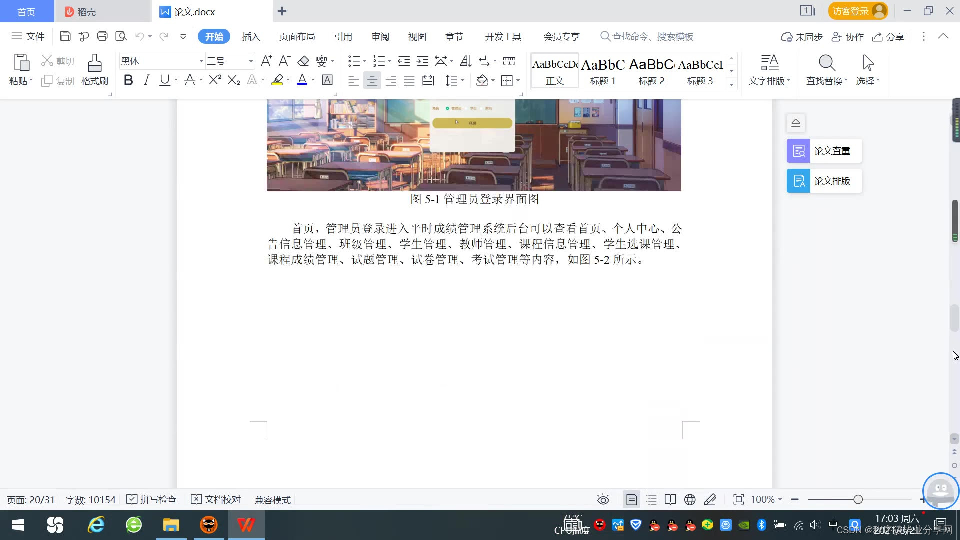Switch to outline view icon
The height and width of the screenshot is (540, 960).
[651, 500]
